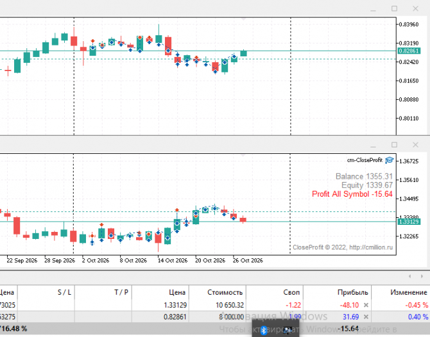430x337 pixels.
Task: Click the 8 Oct 2026 date label
Action: [x=133, y=260]
